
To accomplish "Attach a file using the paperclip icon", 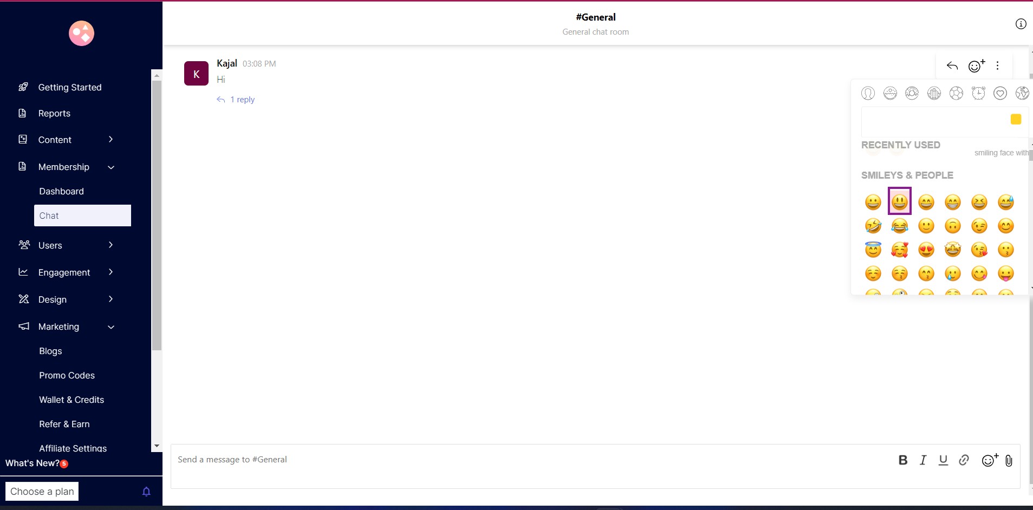I will click(1009, 461).
